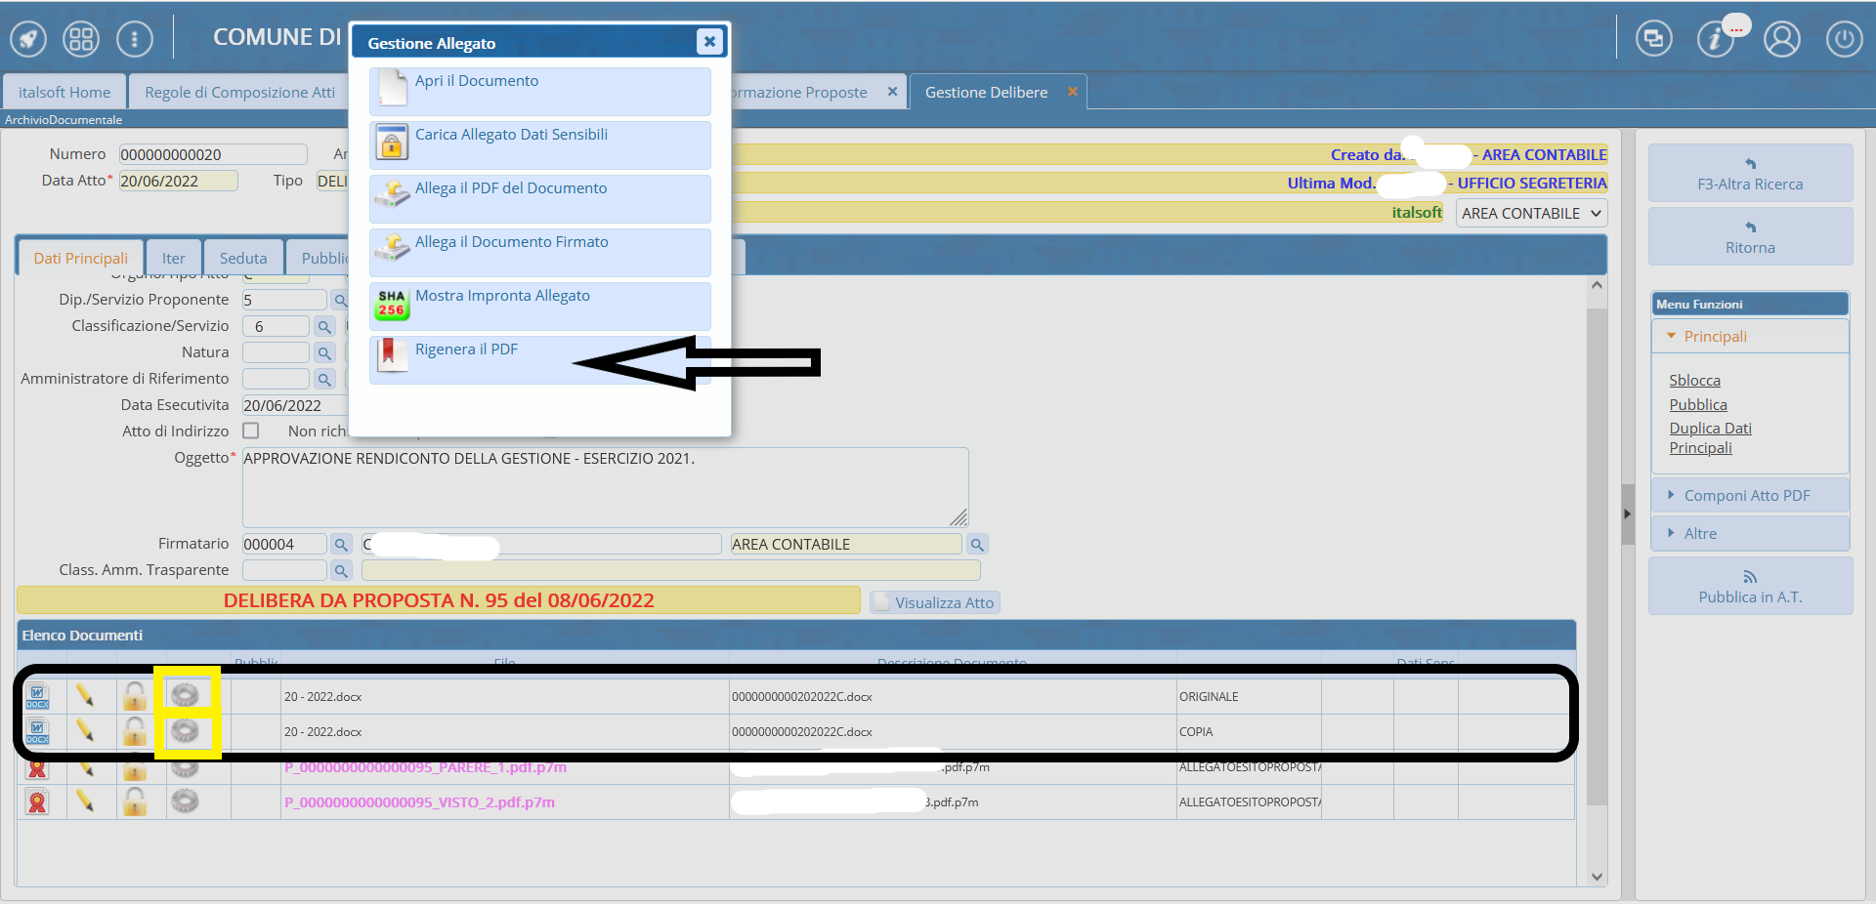This screenshot has height=904, width=1876.
Task: Choose Mostra Impronta Allegato option
Action: coord(502,296)
